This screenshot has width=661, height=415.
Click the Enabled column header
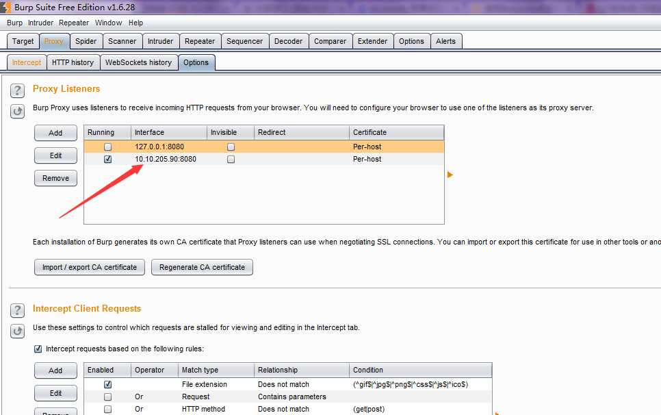(107, 370)
